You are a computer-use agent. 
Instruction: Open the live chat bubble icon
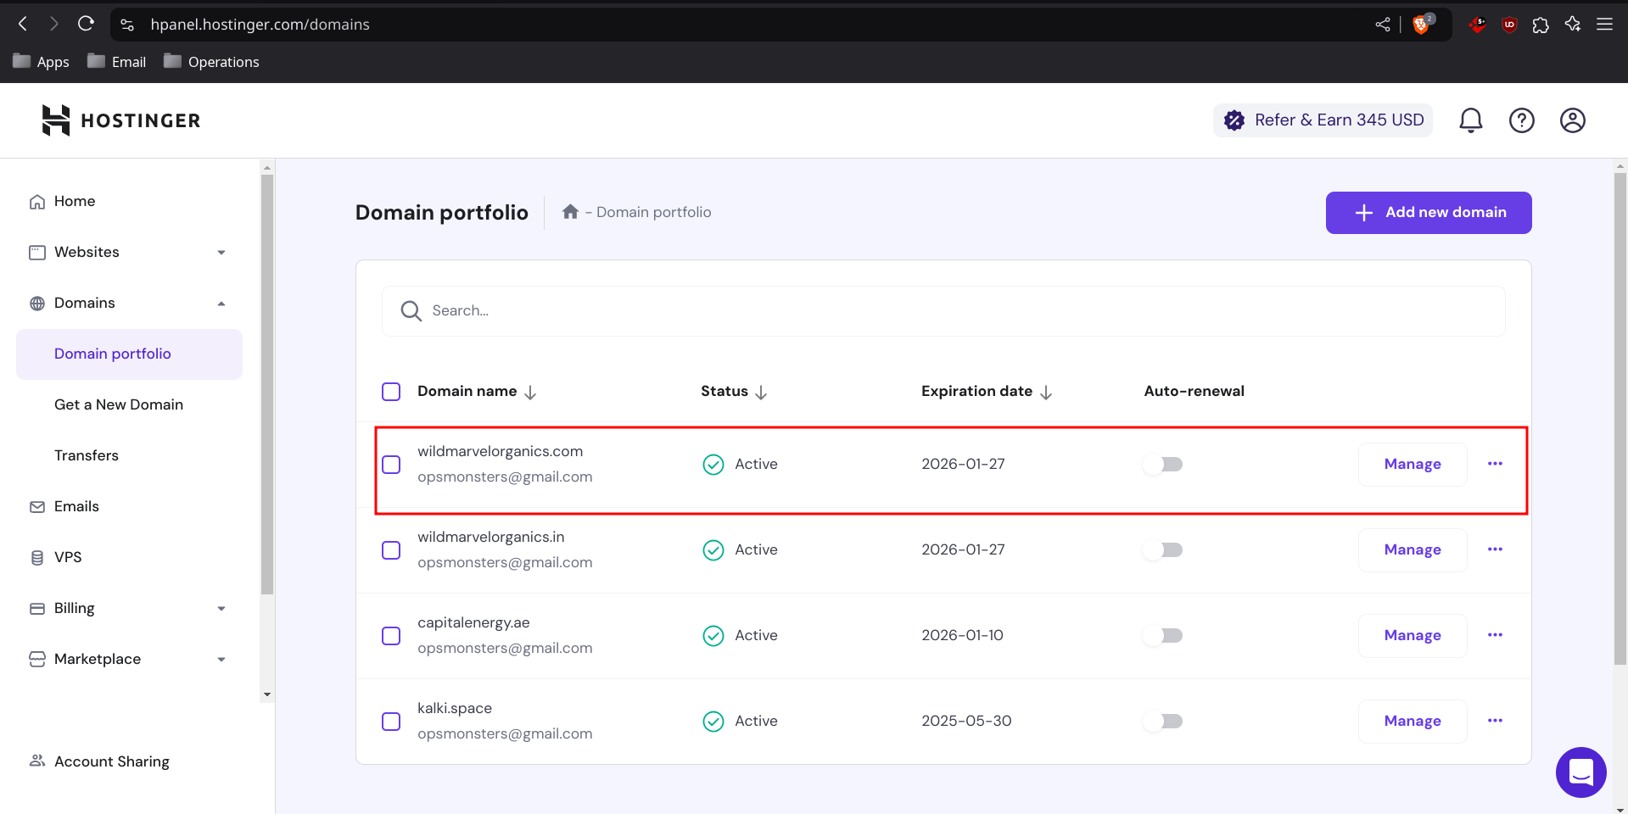point(1580,772)
